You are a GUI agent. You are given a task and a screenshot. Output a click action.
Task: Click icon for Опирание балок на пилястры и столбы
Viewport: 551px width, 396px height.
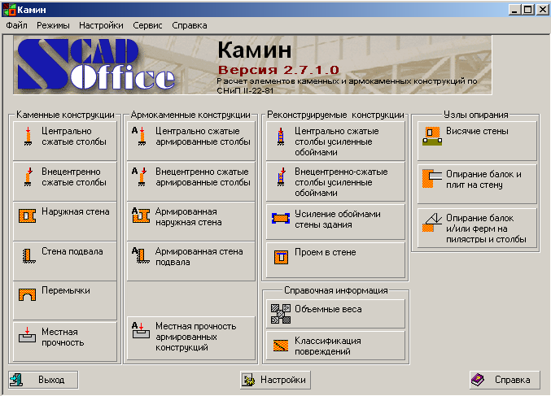point(432,222)
